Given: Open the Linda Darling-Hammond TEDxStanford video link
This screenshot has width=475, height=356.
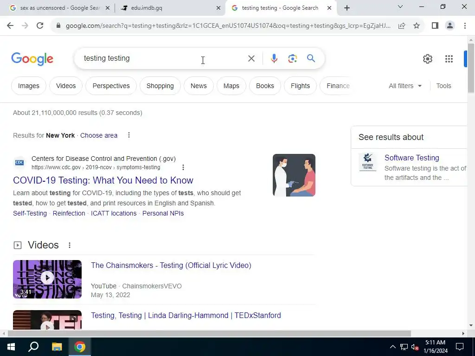Looking at the screenshot, I should 186,315.
